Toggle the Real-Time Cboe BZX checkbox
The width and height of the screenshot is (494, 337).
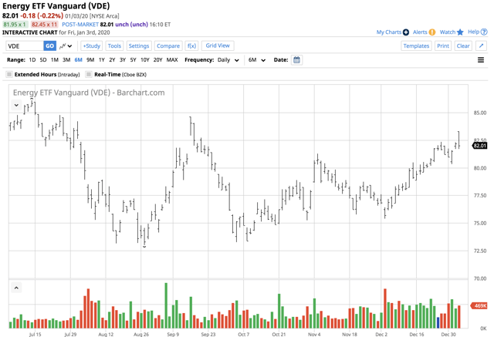tap(89, 75)
